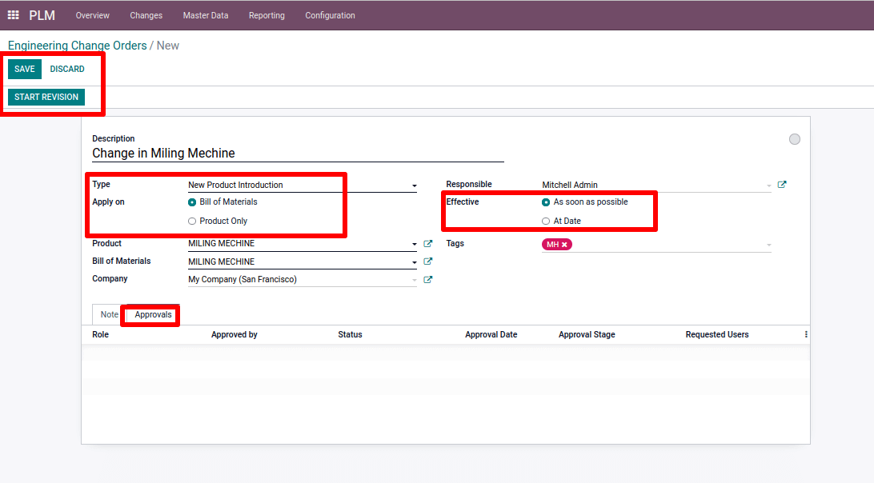874x483 pixels.
Task: Open the approvals table column options icon
Action: (806, 334)
